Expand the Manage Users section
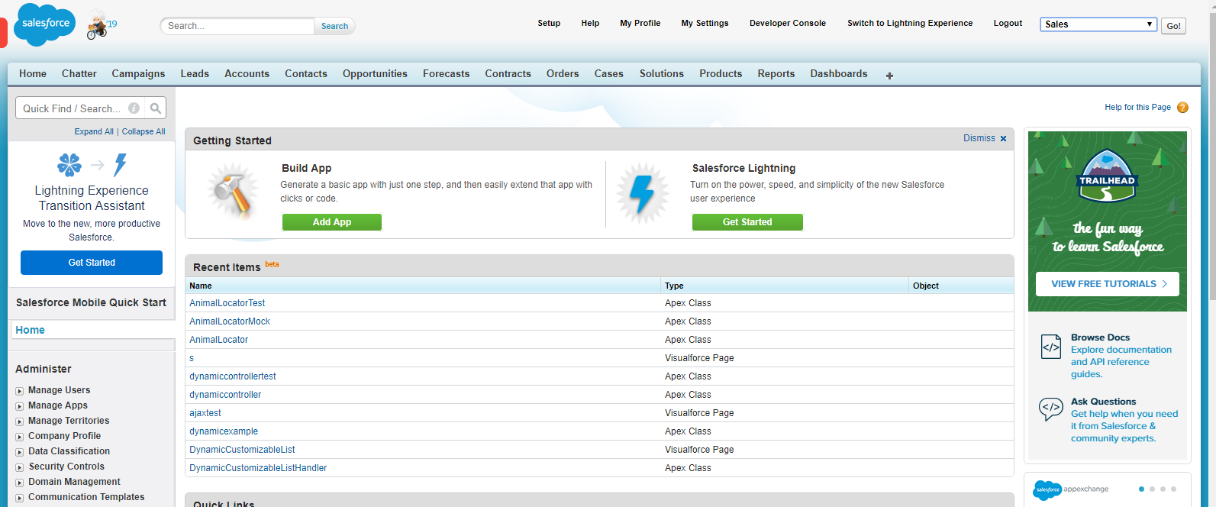Image resolution: width=1216 pixels, height=507 pixels. (20, 391)
